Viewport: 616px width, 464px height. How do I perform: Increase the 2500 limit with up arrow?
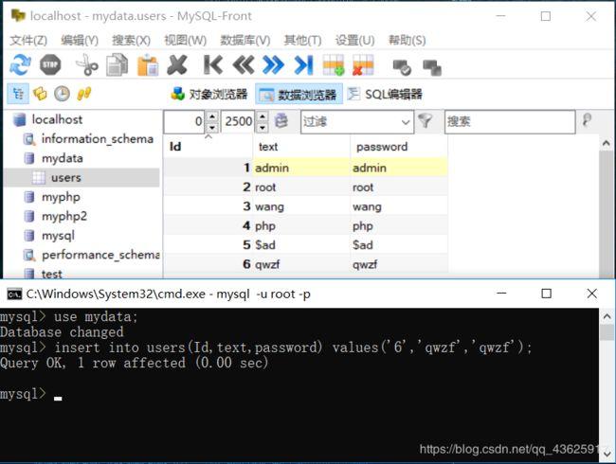coord(262,116)
